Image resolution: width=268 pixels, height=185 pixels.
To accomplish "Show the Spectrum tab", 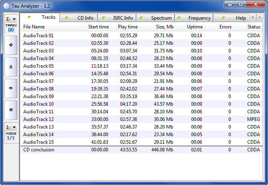I will pyautogui.click(x=156, y=18).
